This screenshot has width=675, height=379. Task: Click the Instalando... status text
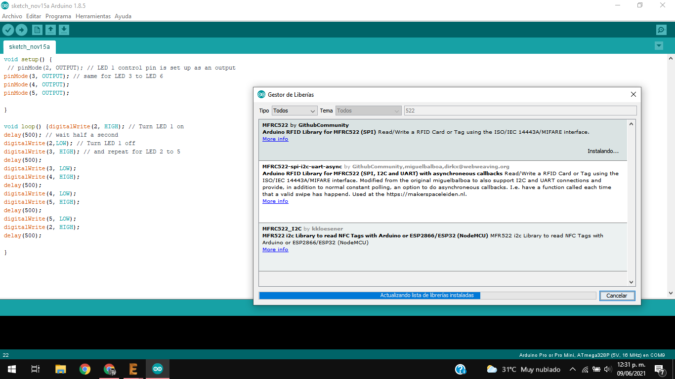click(603, 151)
